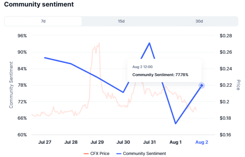This screenshot has height=157, width=245.
Task: Click the Jul 29 CFX price spike peak
Action: (x=99, y=43)
